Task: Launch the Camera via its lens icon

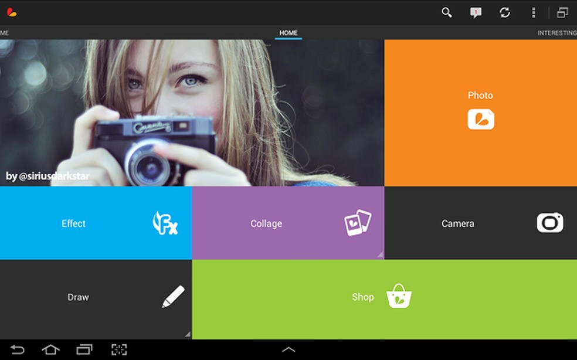Action: (549, 223)
